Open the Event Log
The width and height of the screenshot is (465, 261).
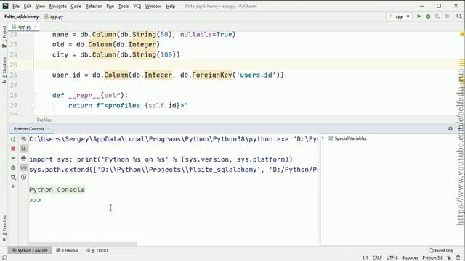click(441, 250)
